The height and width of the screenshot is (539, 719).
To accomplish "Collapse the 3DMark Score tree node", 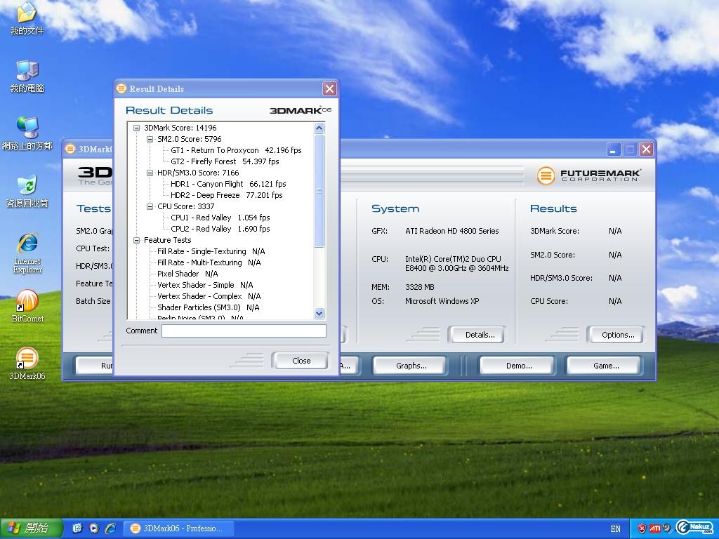I will (137, 128).
